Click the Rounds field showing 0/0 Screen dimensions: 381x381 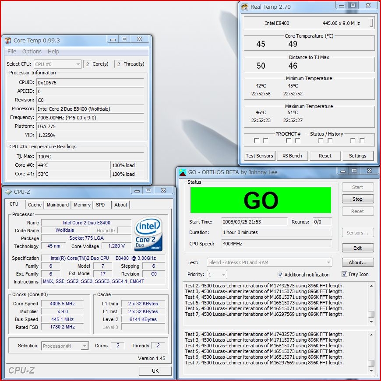[x=322, y=222]
